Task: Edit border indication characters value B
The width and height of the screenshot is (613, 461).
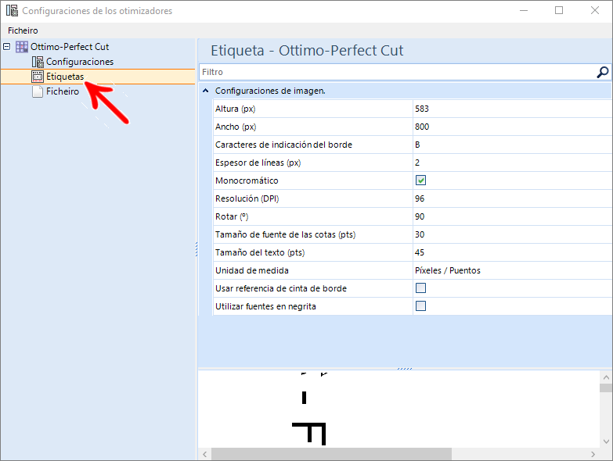Action: click(x=513, y=145)
